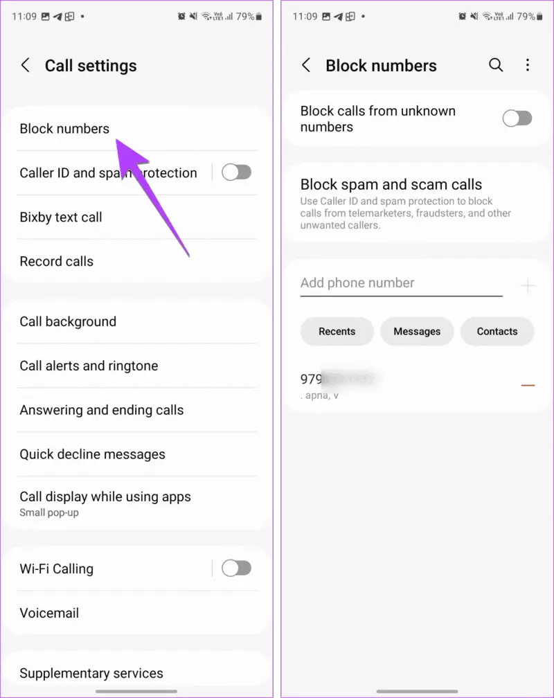
Task: Open Block spam and scam calls
Action: (x=418, y=204)
